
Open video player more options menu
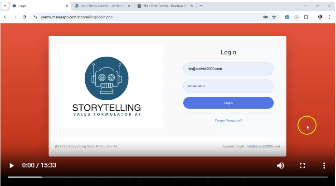pos(324,166)
